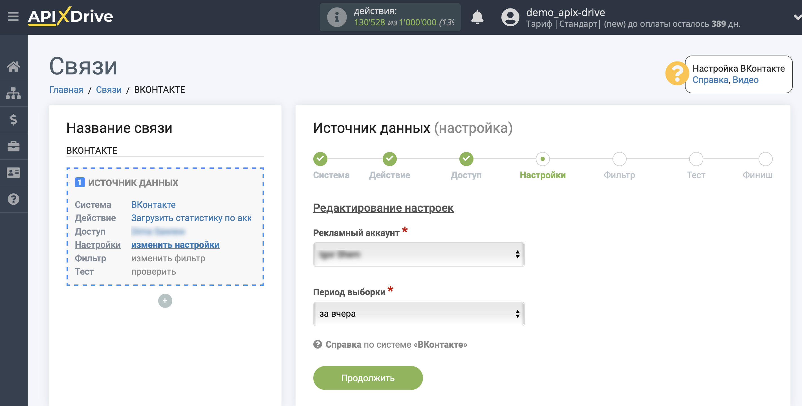Go to Главная breadcrumb
This screenshot has width=802, height=406.
[x=66, y=90]
